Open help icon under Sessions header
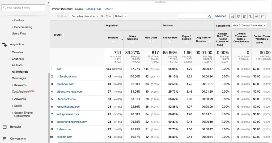 click(x=113, y=41)
